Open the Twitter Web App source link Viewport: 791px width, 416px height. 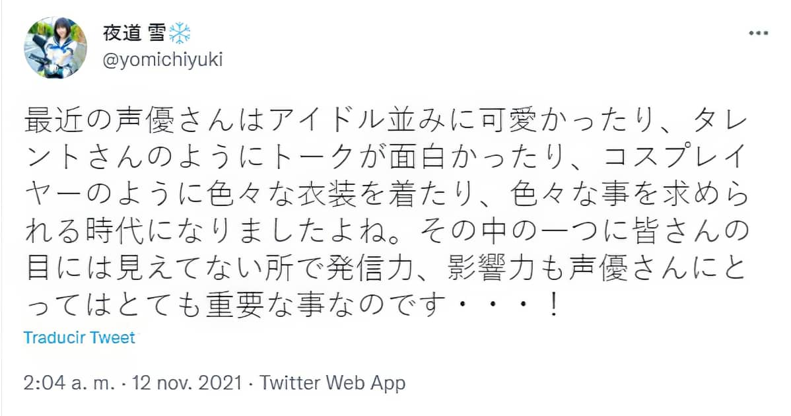(332, 382)
